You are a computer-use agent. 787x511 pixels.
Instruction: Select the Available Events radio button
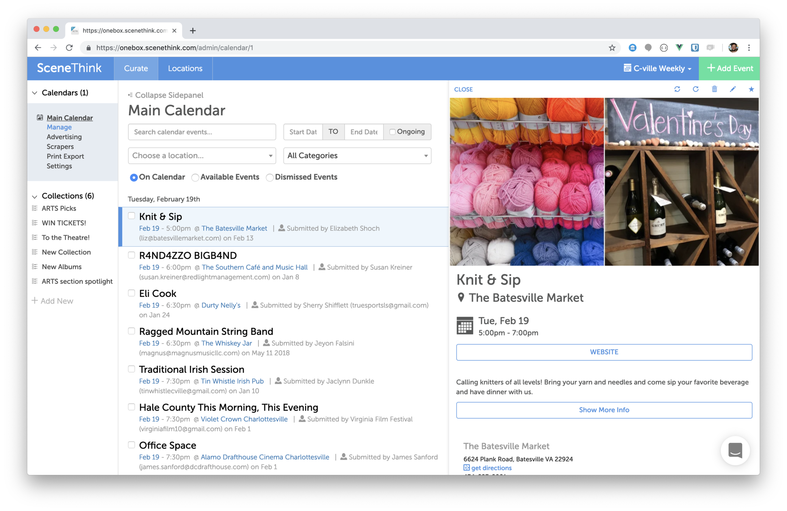[195, 178]
